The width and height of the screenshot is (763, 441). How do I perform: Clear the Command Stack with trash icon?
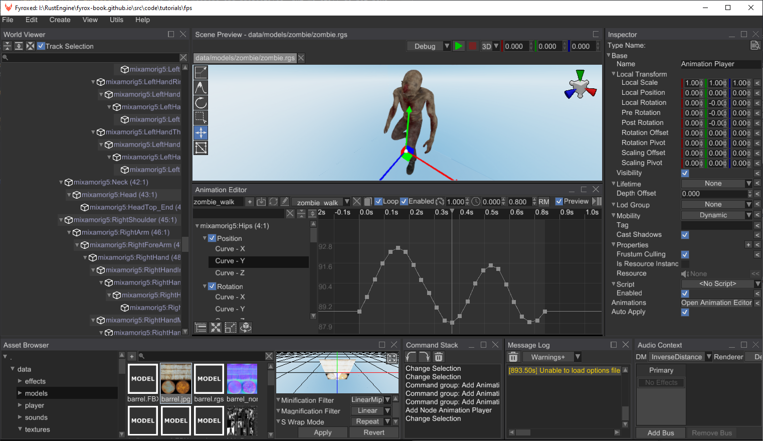(x=439, y=357)
